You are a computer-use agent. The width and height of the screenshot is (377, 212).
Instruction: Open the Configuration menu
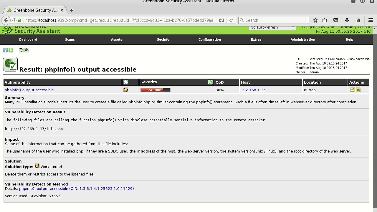pyautogui.click(x=210, y=39)
